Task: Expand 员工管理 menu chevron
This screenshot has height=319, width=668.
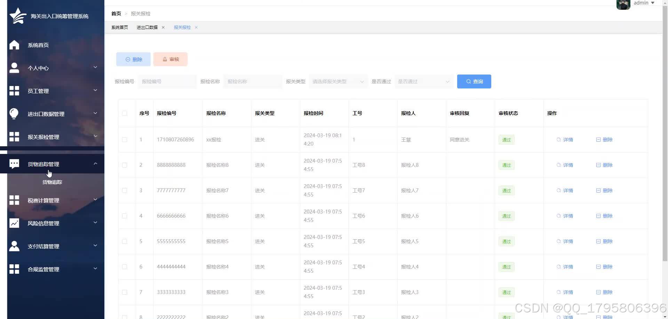Action: pos(95,90)
